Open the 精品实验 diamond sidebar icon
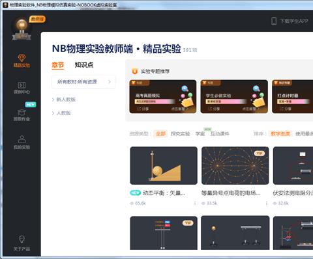This screenshot has height=259, width=313. [22, 58]
